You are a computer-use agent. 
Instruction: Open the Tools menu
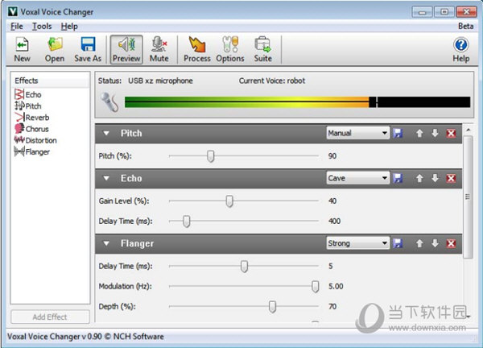[42, 27]
